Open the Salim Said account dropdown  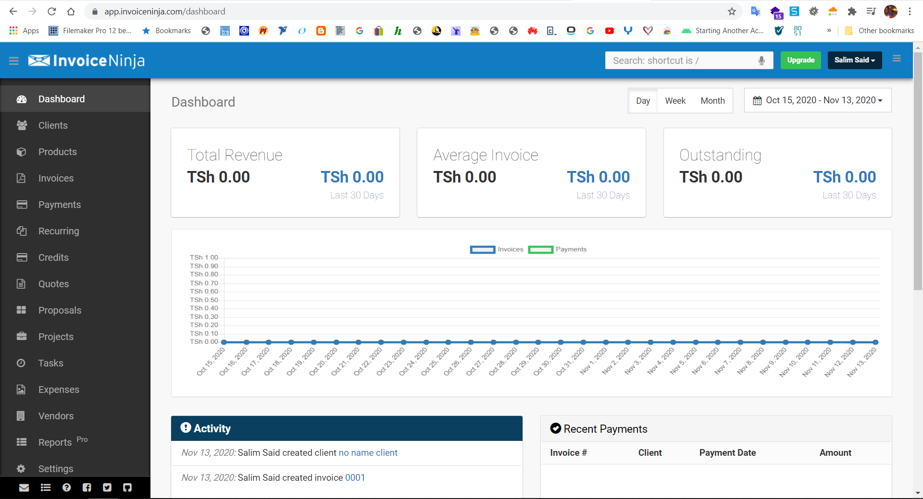tap(855, 60)
